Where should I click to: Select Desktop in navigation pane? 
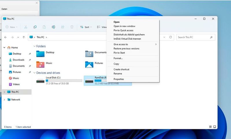pos(17,54)
